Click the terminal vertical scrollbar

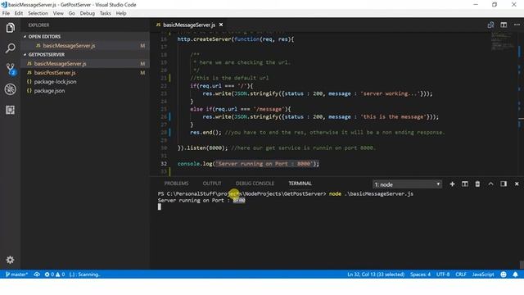coord(522,264)
